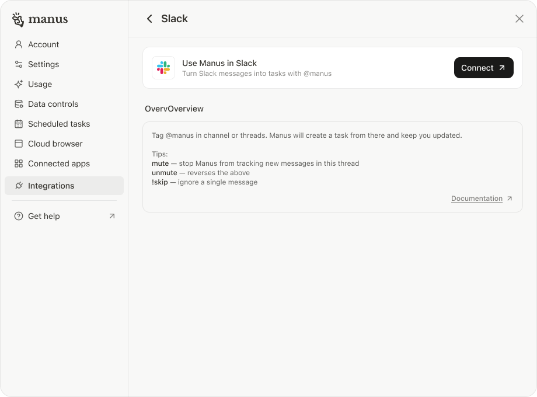Click the 'Use Manus in Slack' title

click(x=219, y=64)
